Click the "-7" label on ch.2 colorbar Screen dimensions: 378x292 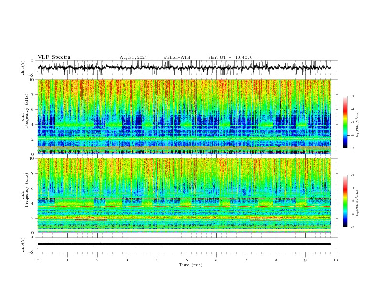(x=352, y=227)
